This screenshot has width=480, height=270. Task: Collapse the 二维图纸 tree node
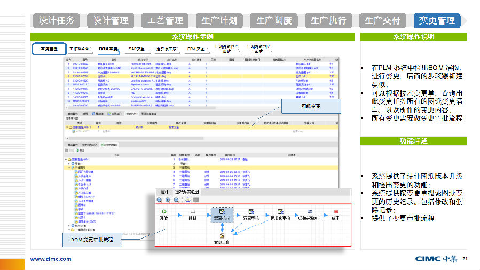pos(69,168)
